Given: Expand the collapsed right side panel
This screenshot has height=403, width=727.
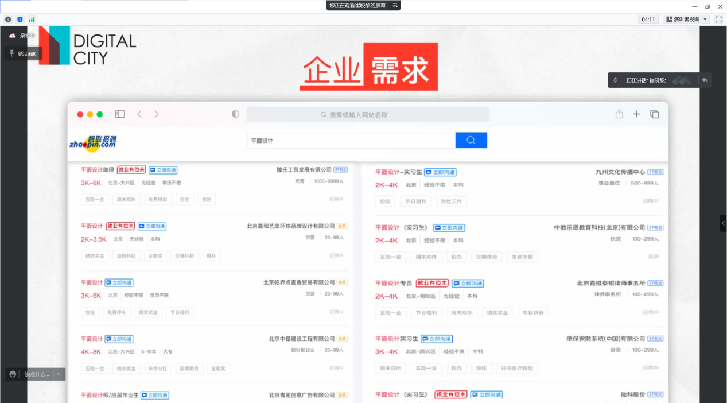Looking at the screenshot, I should pyautogui.click(x=723, y=223).
